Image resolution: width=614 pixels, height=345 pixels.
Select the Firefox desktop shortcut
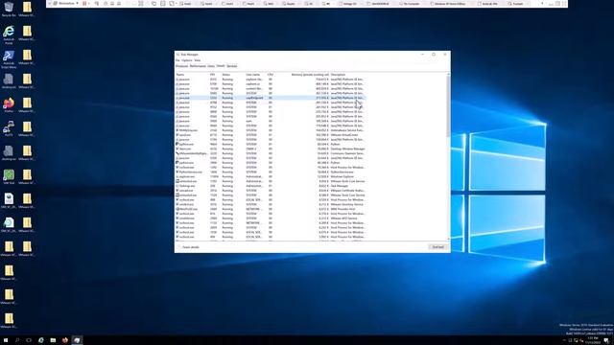[9, 104]
